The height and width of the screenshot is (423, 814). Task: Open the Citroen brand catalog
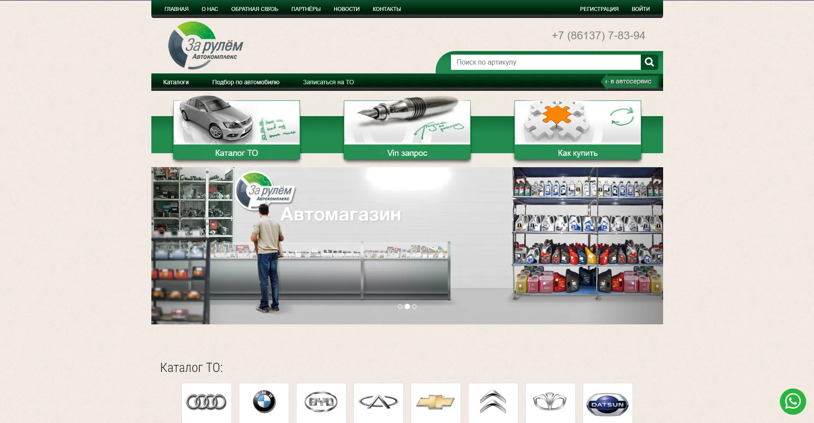click(493, 402)
